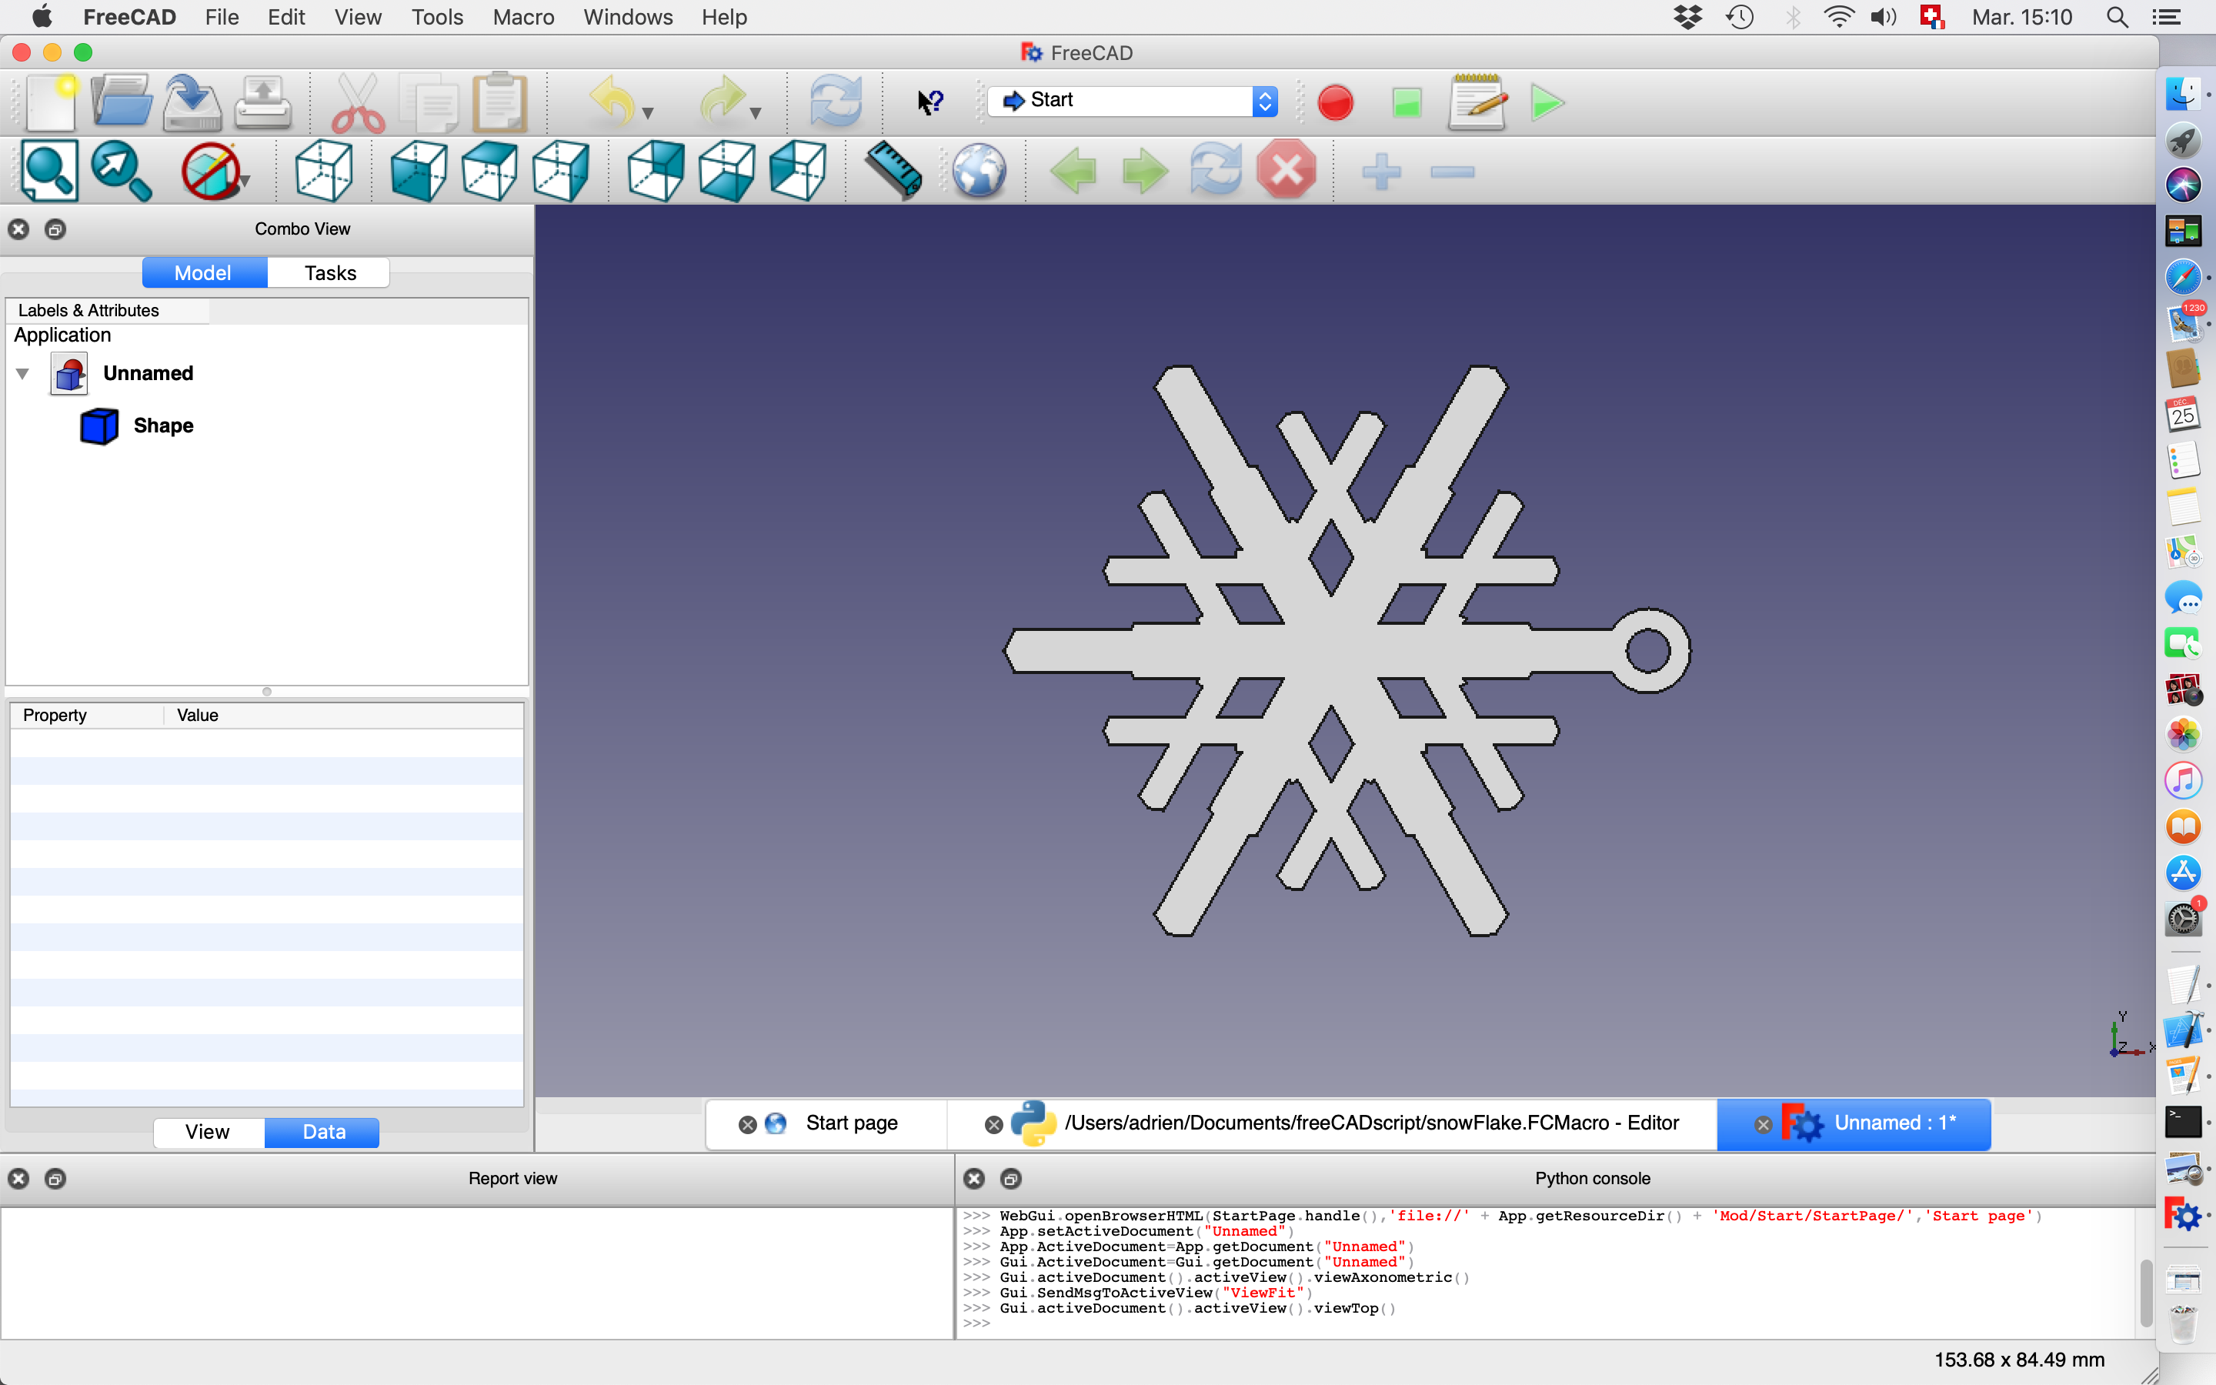Set the view to axonometric cube
The width and height of the screenshot is (2216, 1385).
point(324,172)
